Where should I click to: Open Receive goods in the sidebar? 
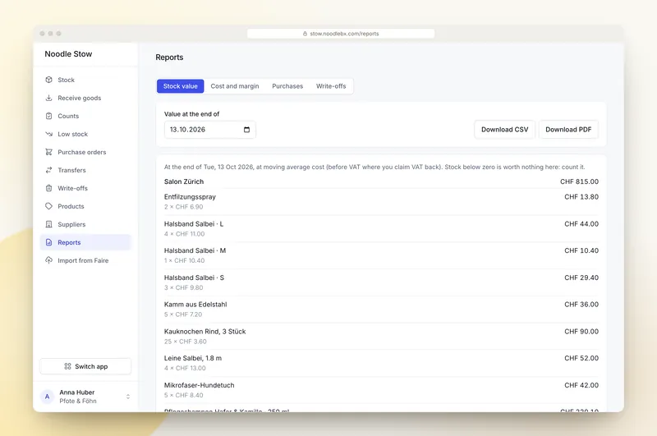point(85,98)
